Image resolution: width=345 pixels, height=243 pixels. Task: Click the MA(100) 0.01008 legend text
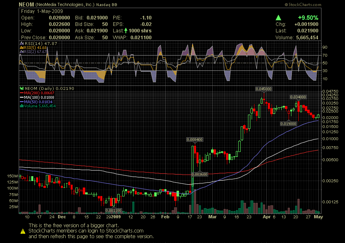point(39,98)
